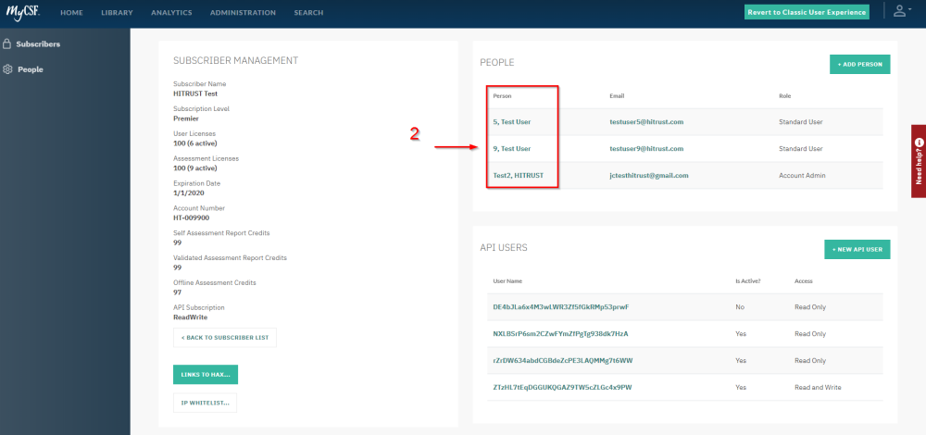Click Offline Assessment Credits value 97

(177, 292)
